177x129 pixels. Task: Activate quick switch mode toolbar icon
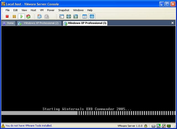coord(76,17)
